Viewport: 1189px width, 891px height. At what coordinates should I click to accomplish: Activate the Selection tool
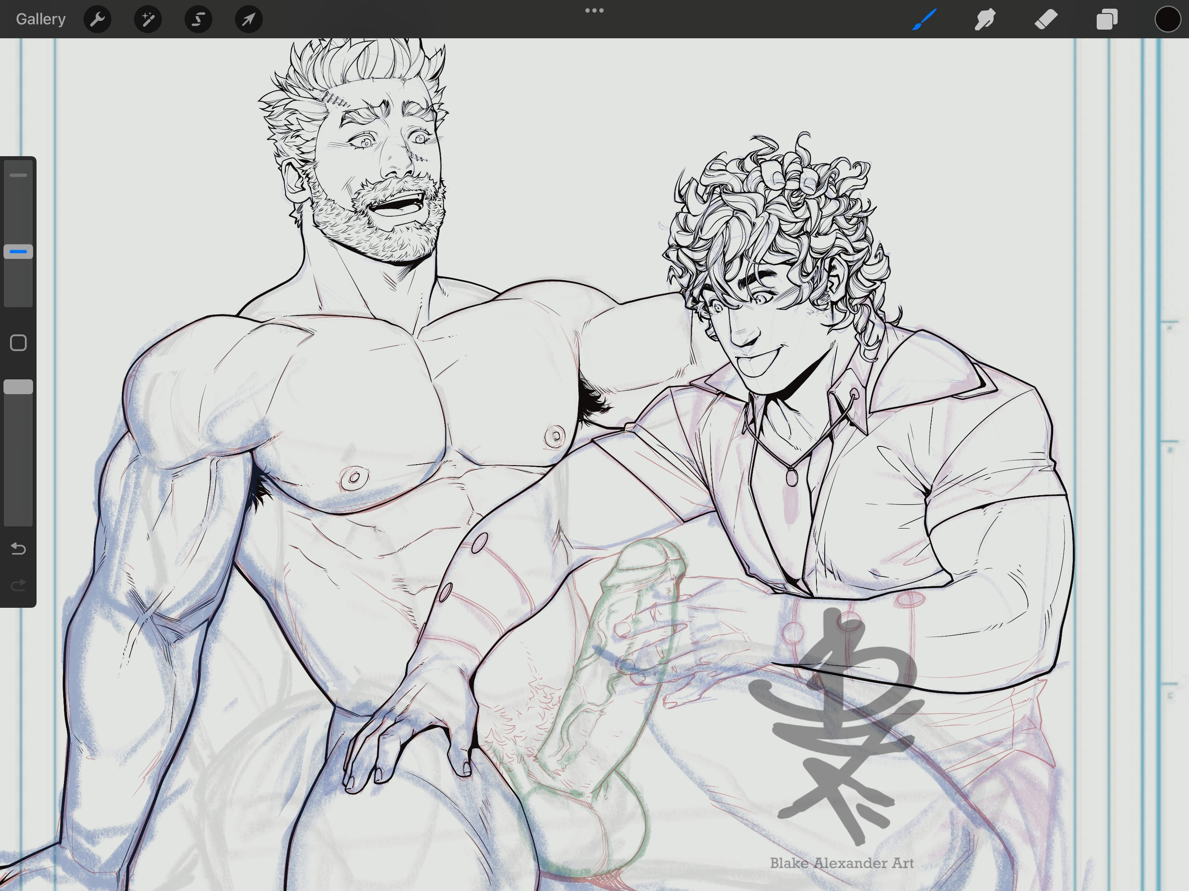[198, 19]
